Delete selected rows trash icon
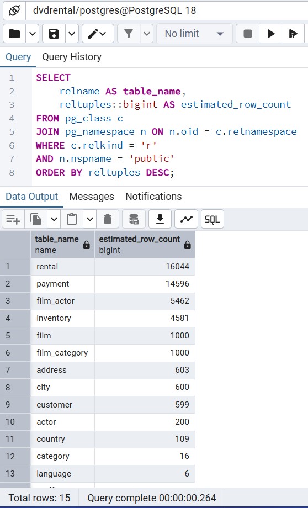 tap(108, 219)
